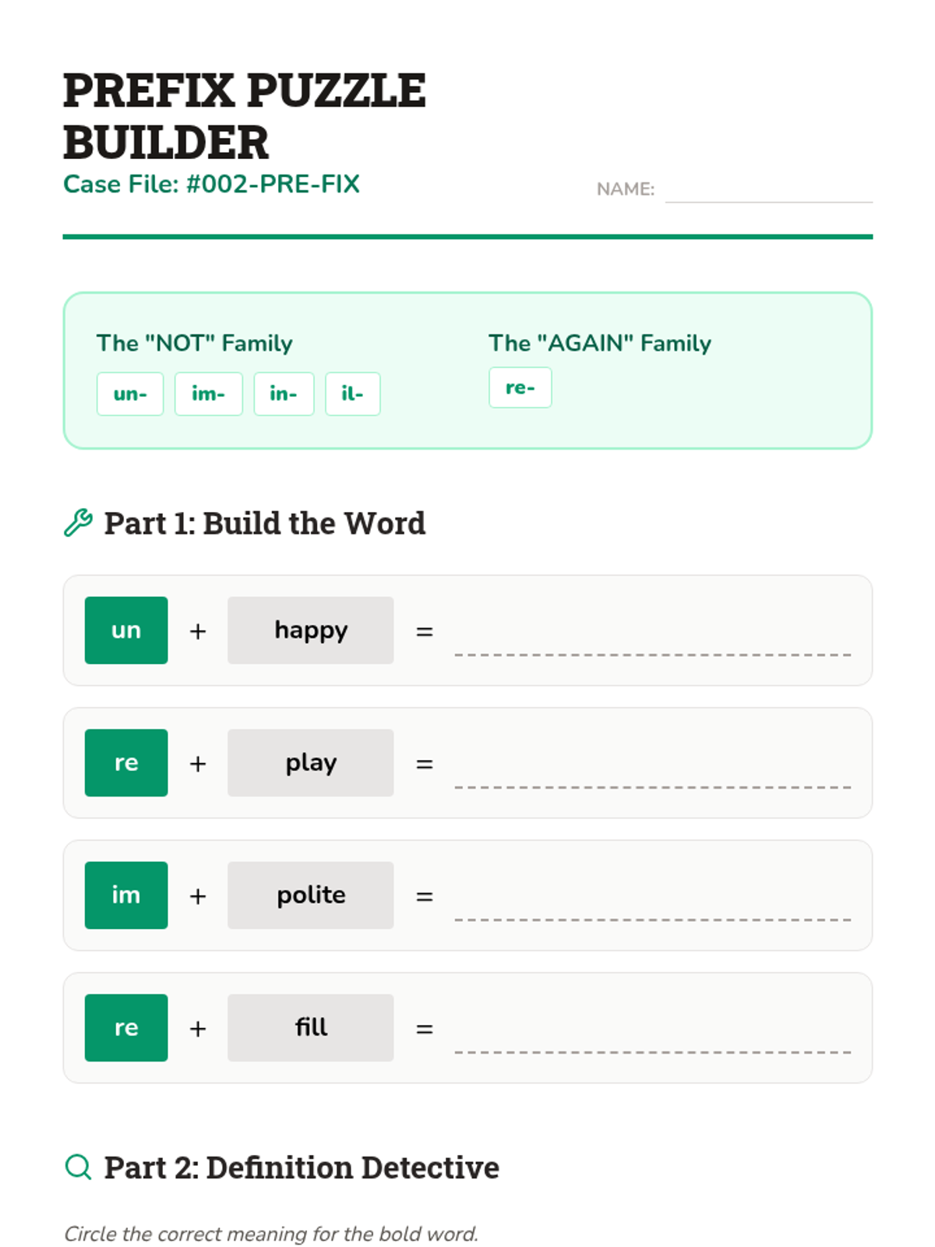This screenshot has width=935, height=1247.
Task: Select the il- prefix chip
Action: click(x=352, y=394)
